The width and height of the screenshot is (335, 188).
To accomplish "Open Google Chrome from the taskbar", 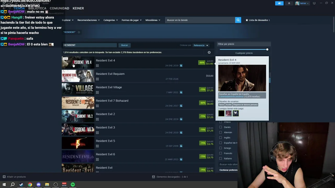I will pos(30,185).
